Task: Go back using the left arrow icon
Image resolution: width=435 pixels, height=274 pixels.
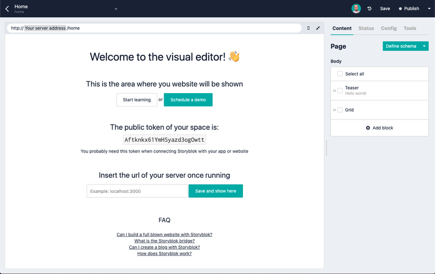Action: [7, 9]
